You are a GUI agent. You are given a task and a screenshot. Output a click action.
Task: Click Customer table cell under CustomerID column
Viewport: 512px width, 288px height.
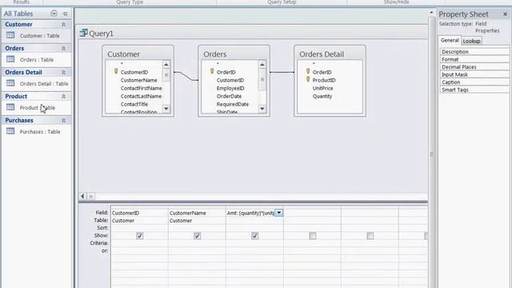point(139,221)
